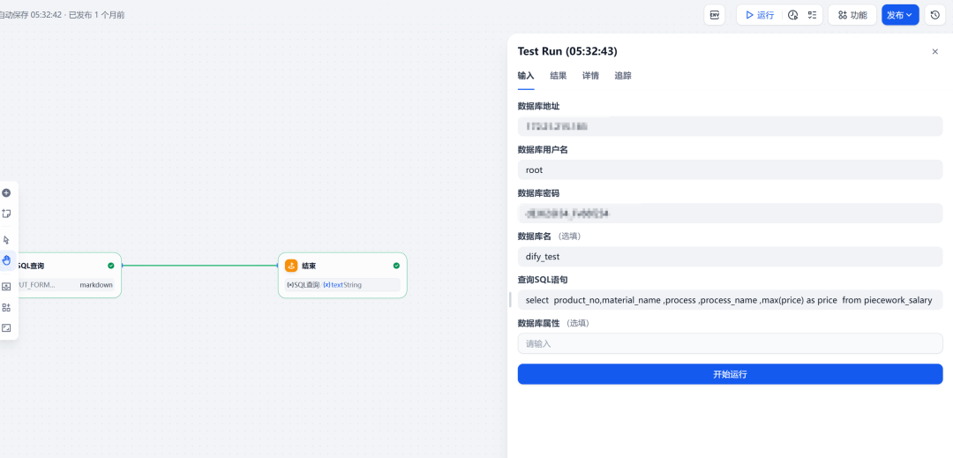Screen dimensions: 953x458
Task: Click the 数据库用户名 field containing root
Action: pyautogui.click(x=730, y=170)
